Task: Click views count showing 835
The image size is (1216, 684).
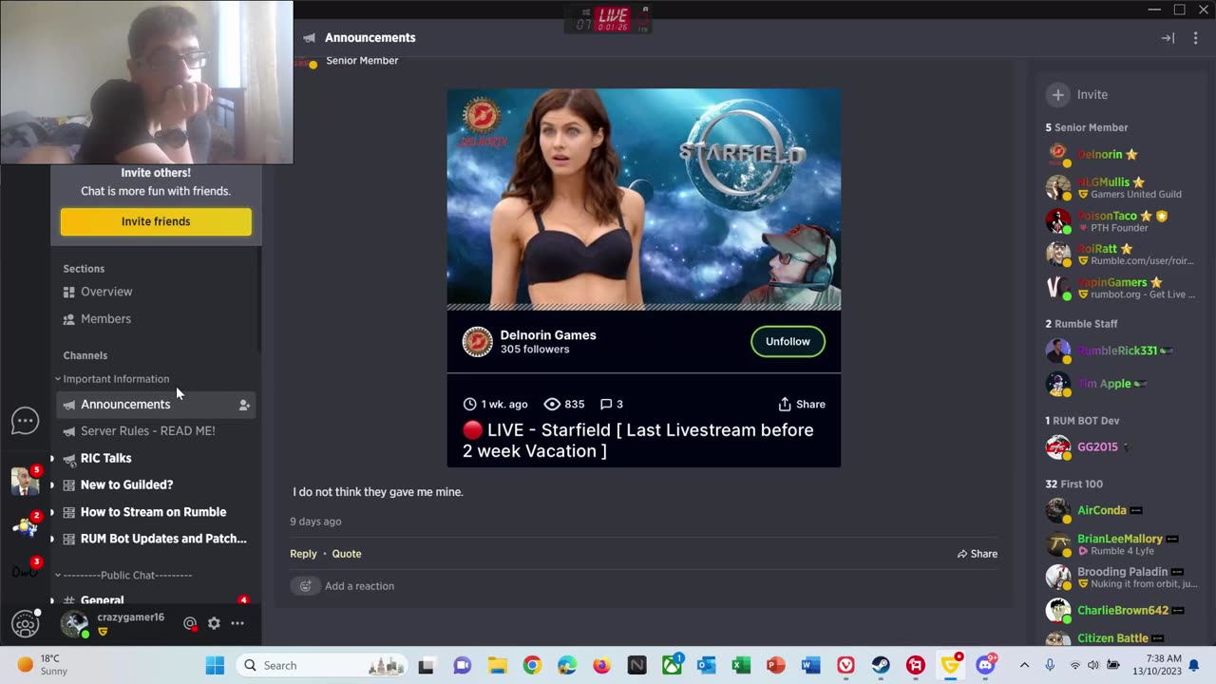Action: (563, 404)
